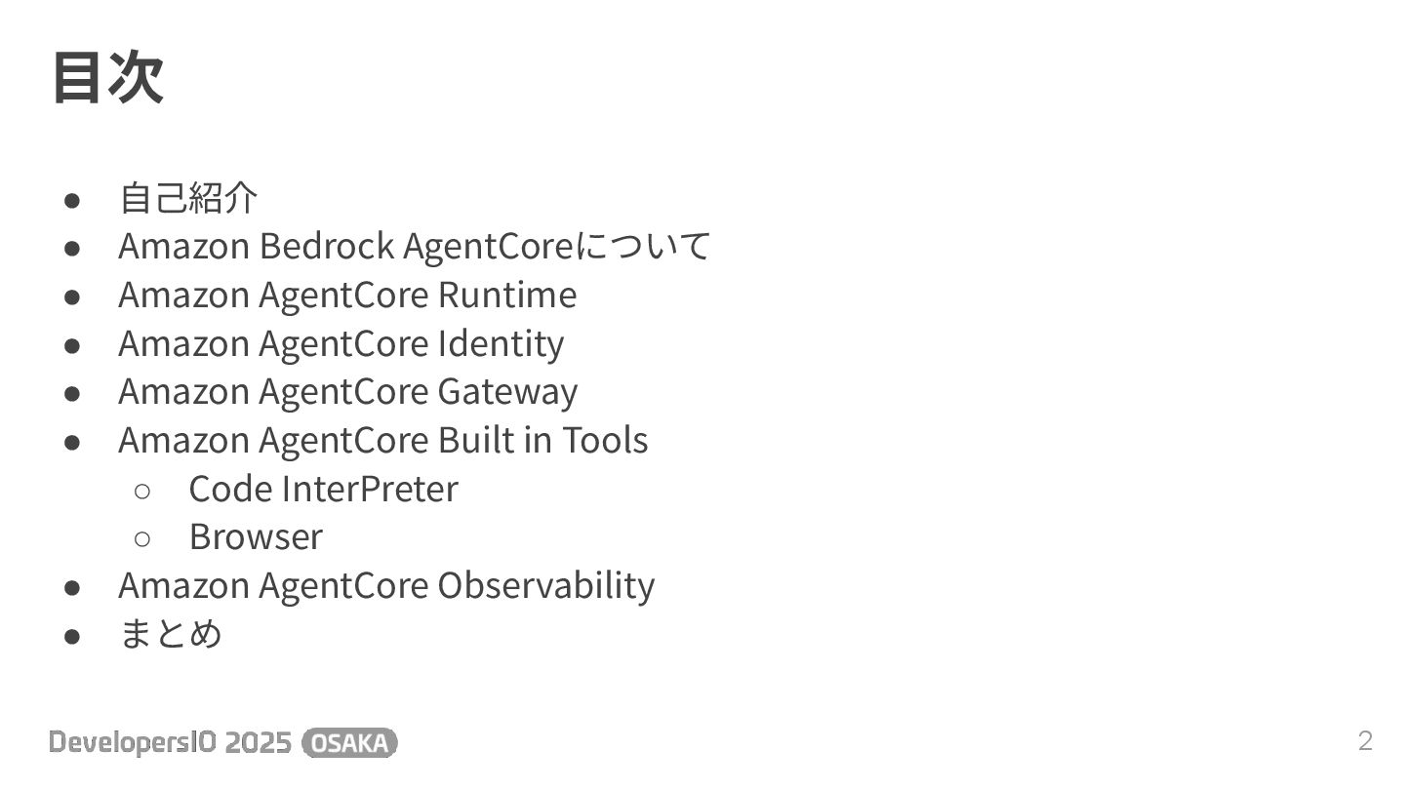The height and width of the screenshot is (790, 1405).
Task: Click the hollow bullet beside Browser
Action: pos(141,538)
